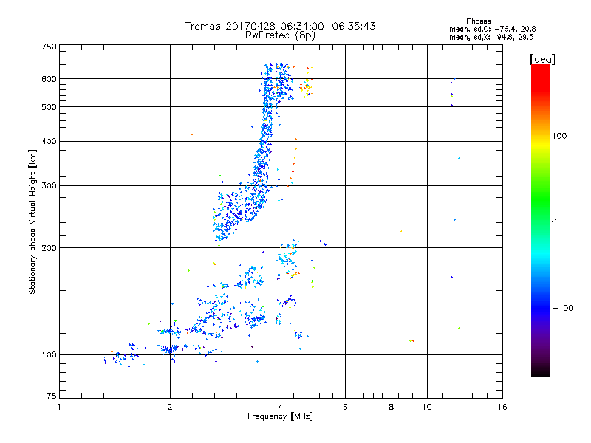Click the '200' height axis label

pos(49,248)
